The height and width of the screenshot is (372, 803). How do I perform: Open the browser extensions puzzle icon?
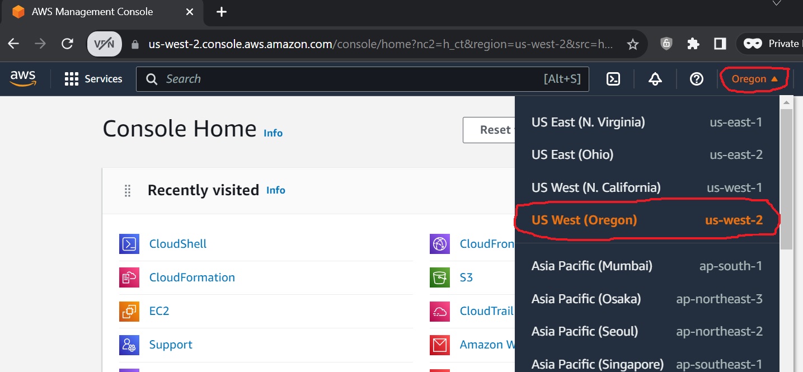[x=693, y=44]
